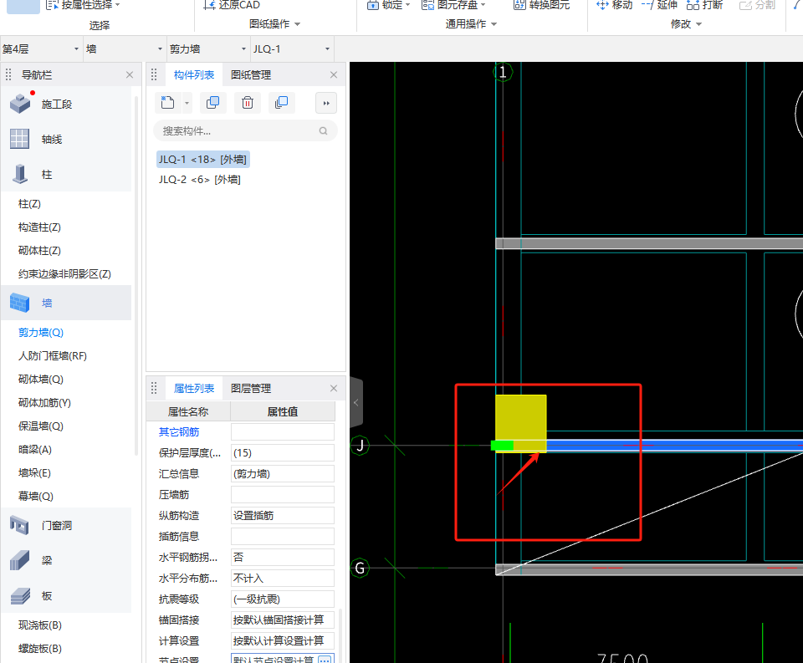Close the 导航栏 panel
803x663 pixels.
pyautogui.click(x=130, y=74)
